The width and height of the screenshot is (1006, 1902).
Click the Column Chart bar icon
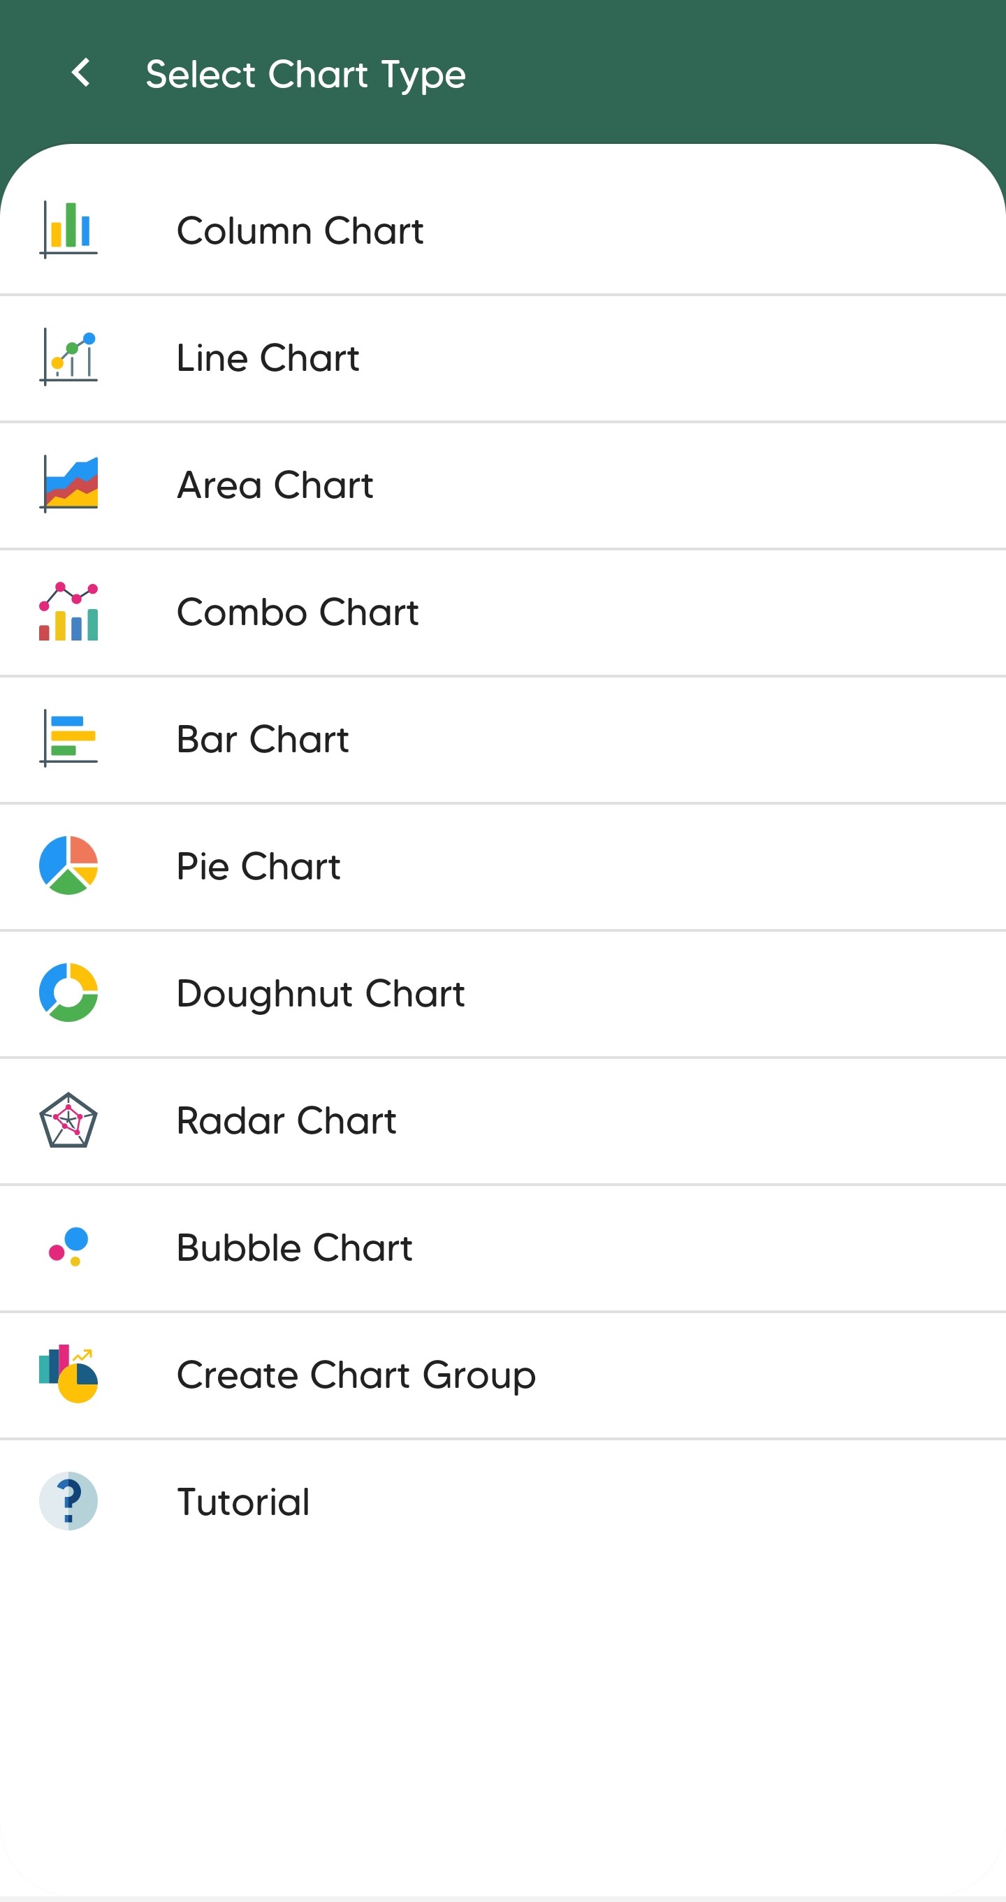(68, 230)
